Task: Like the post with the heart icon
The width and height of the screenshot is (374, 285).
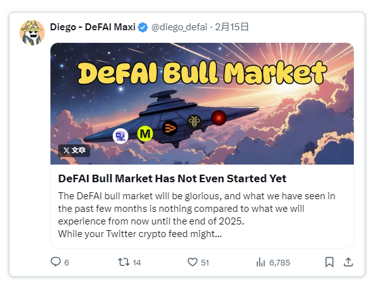Action: pos(192,262)
